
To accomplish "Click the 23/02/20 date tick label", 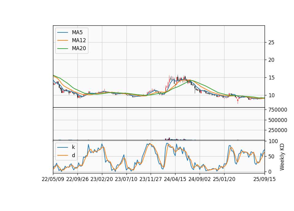I will coord(102,179).
